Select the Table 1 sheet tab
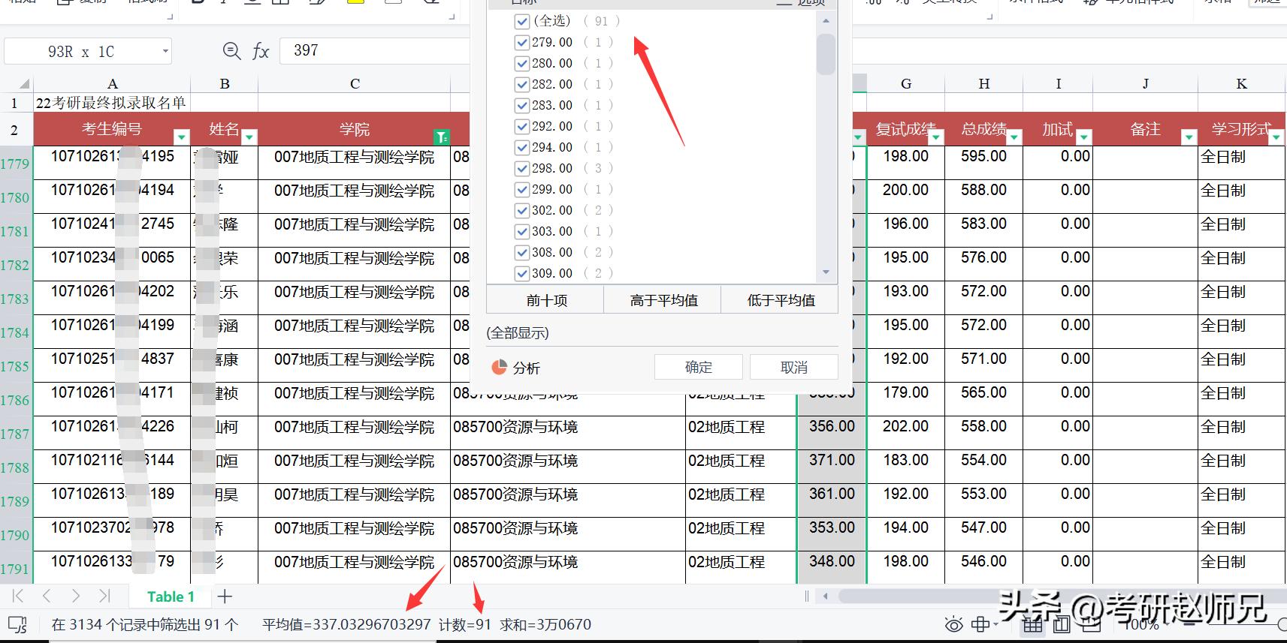1287x643 pixels. [171, 596]
